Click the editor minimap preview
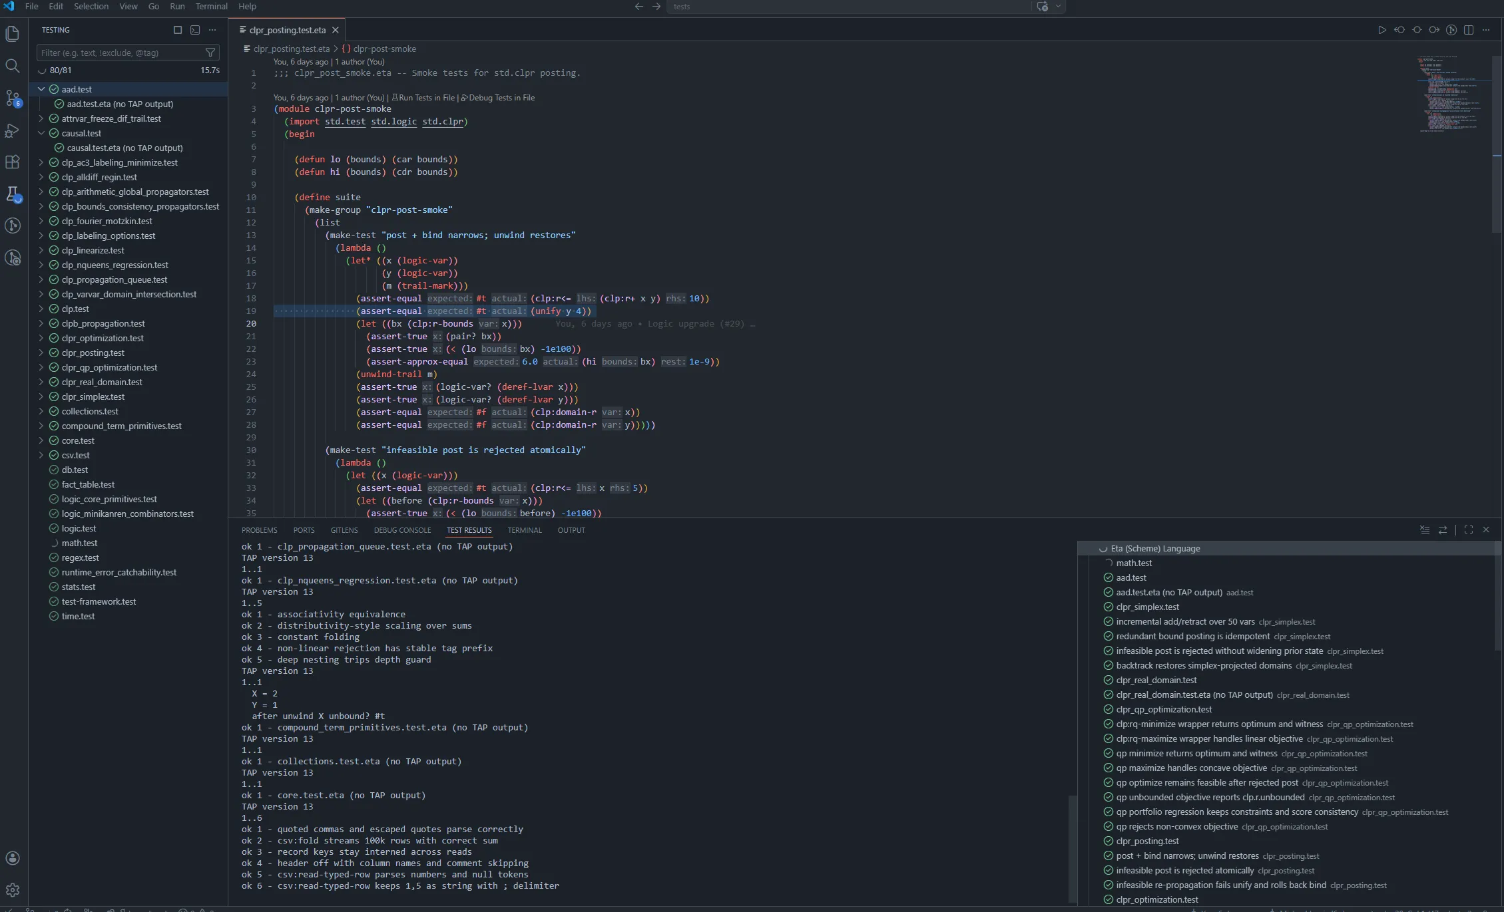 pos(1451,93)
